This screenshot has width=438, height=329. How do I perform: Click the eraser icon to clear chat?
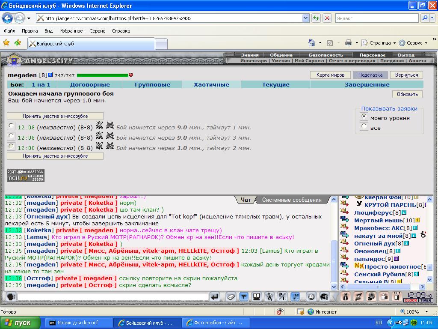231,296
